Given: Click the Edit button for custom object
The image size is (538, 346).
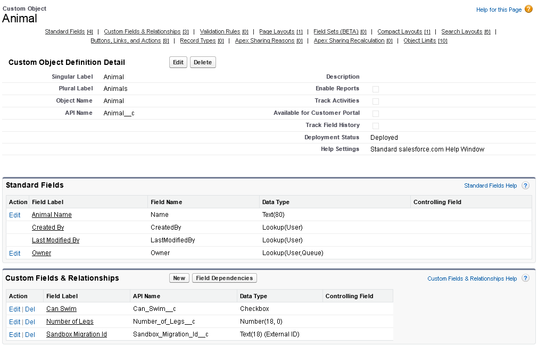Looking at the screenshot, I should [178, 62].
